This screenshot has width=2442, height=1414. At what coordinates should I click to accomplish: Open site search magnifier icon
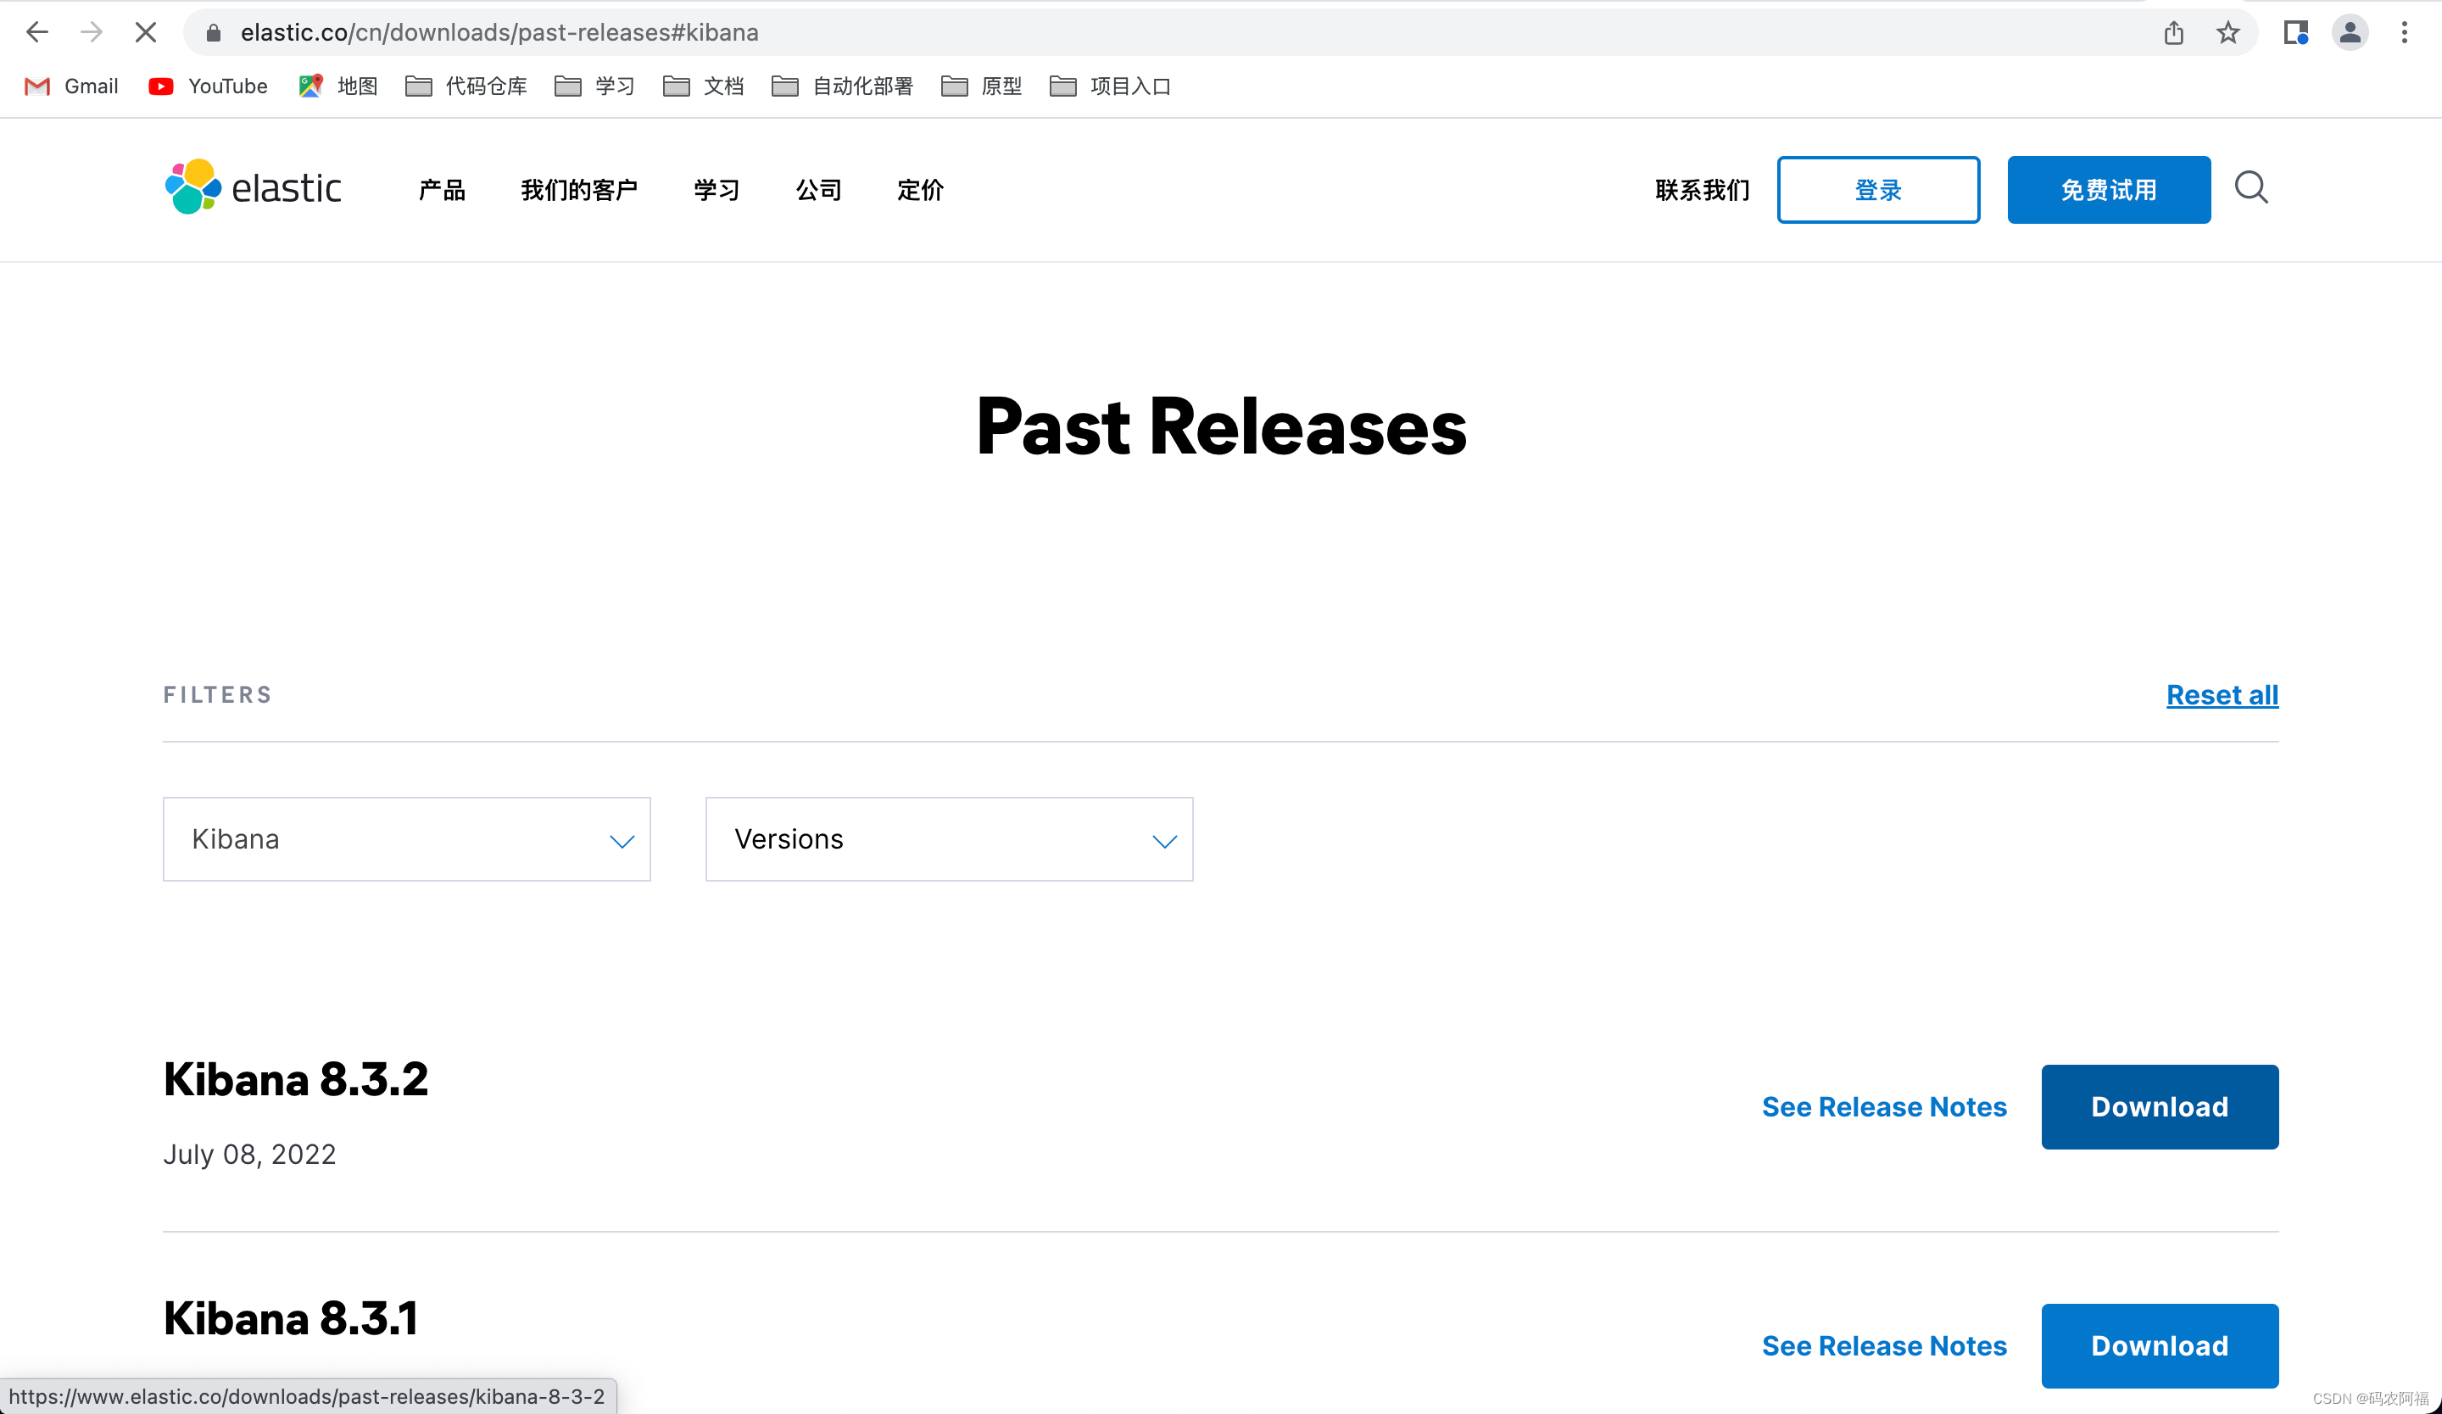2251,188
